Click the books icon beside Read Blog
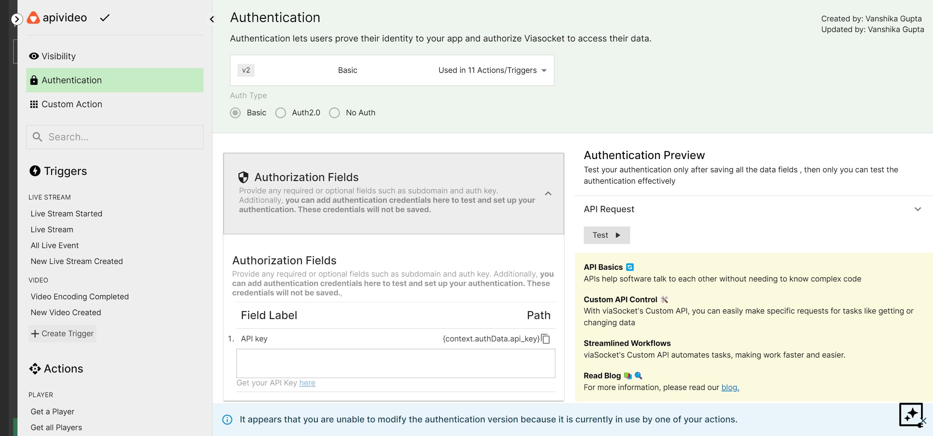 (x=628, y=376)
